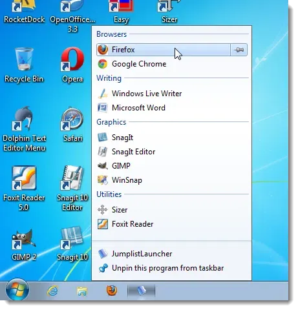Open WinSnap from the jump list
The width and height of the screenshot is (298, 310).
[x=172, y=180]
